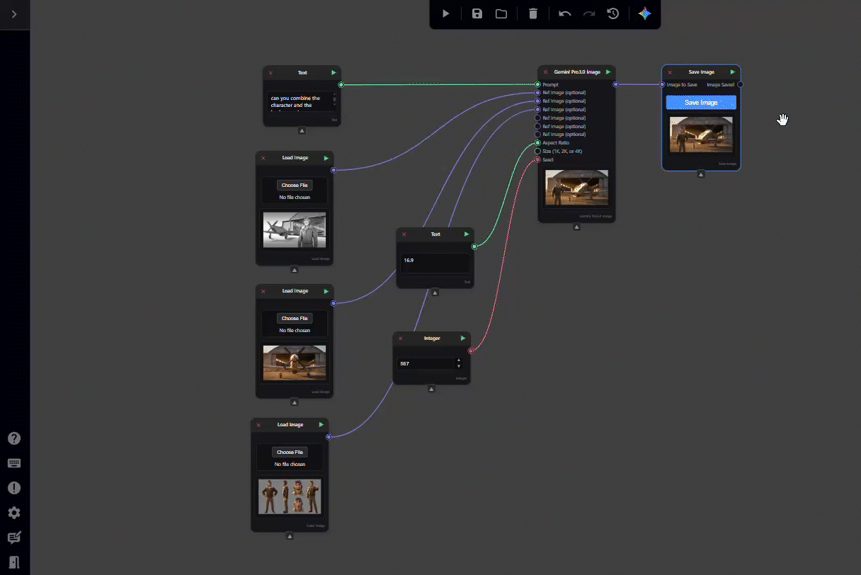
Task: Open settings gear in the left sidebar
Action: pyautogui.click(x=14, y=513)
